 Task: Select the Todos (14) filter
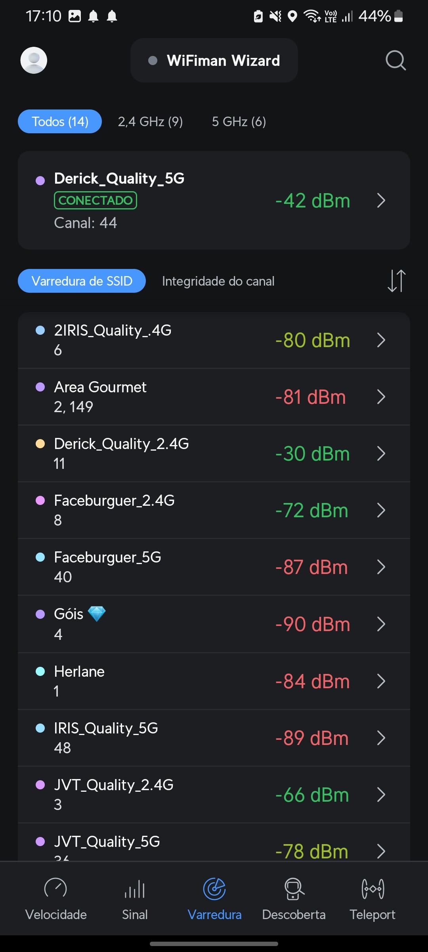60,121
